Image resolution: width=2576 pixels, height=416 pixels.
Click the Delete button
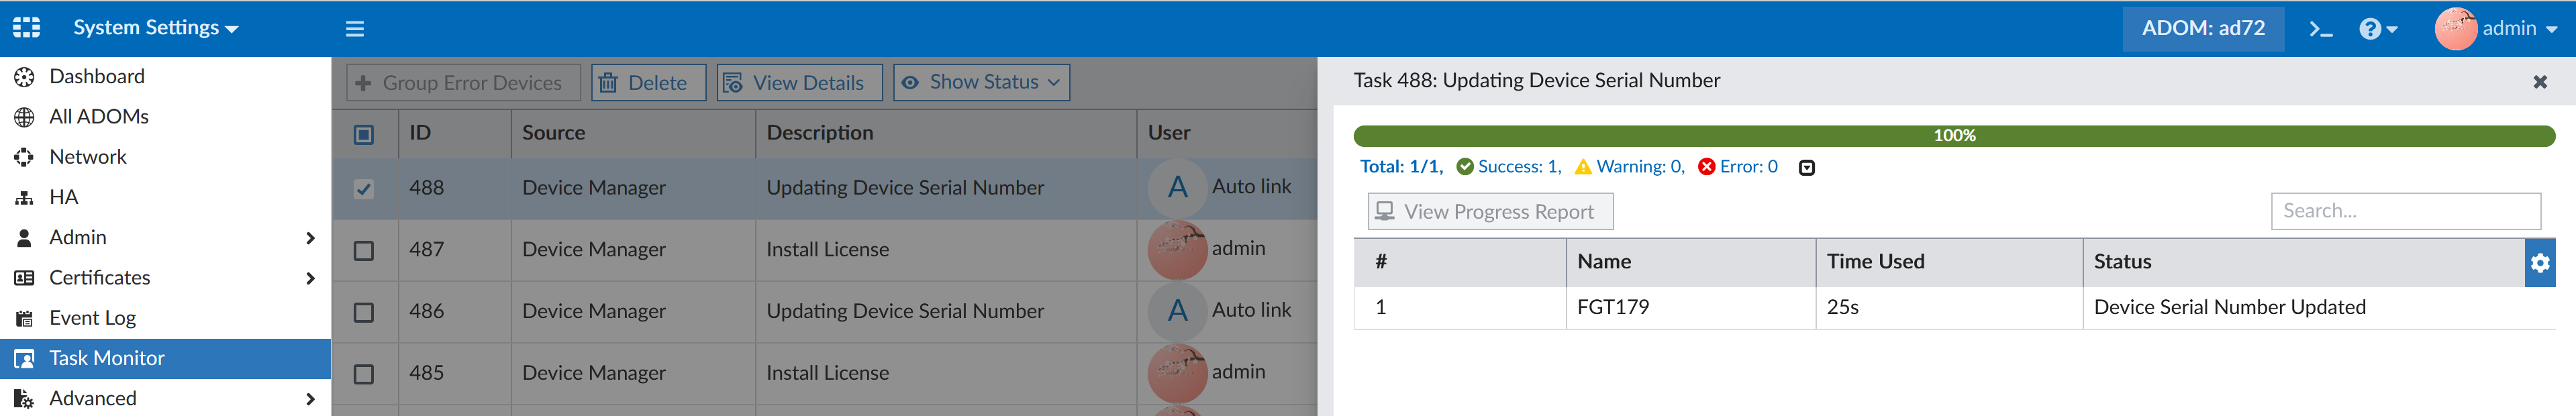pos(648,83)
